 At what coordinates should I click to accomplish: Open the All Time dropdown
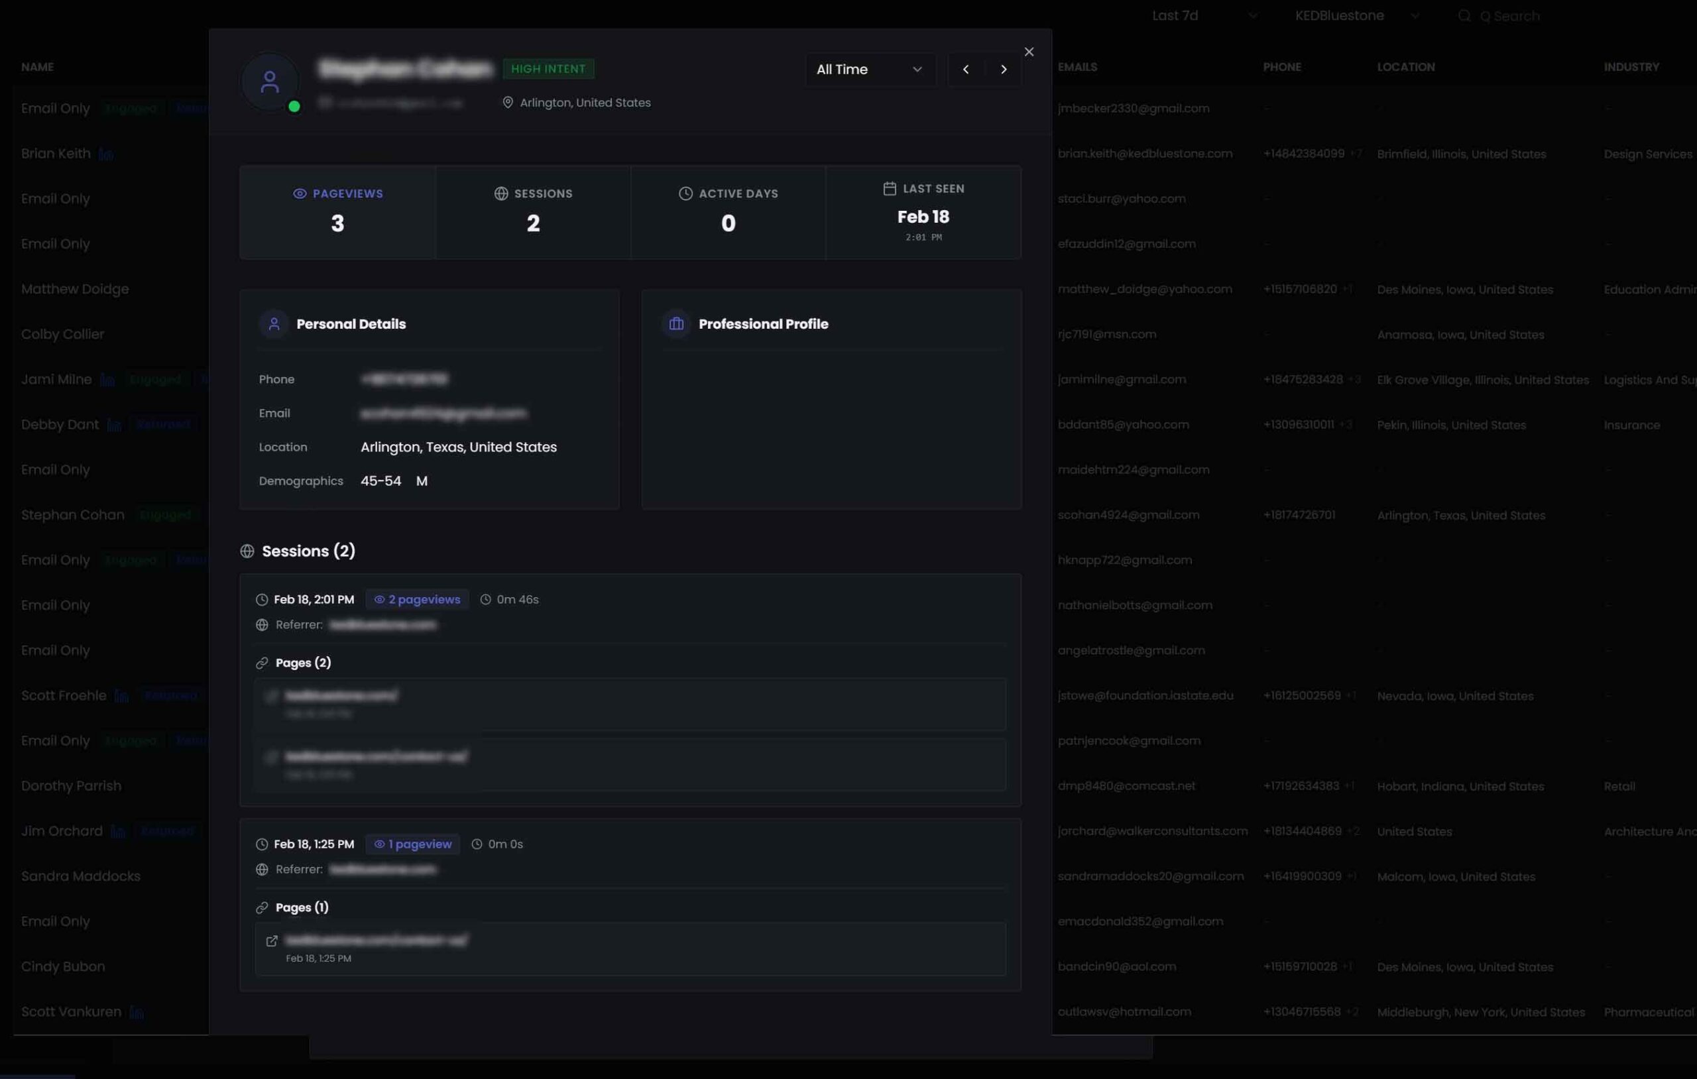point(870,69)
